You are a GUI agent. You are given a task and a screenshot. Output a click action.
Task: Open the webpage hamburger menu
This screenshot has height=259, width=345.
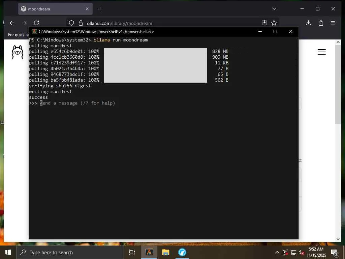[322, 52]
